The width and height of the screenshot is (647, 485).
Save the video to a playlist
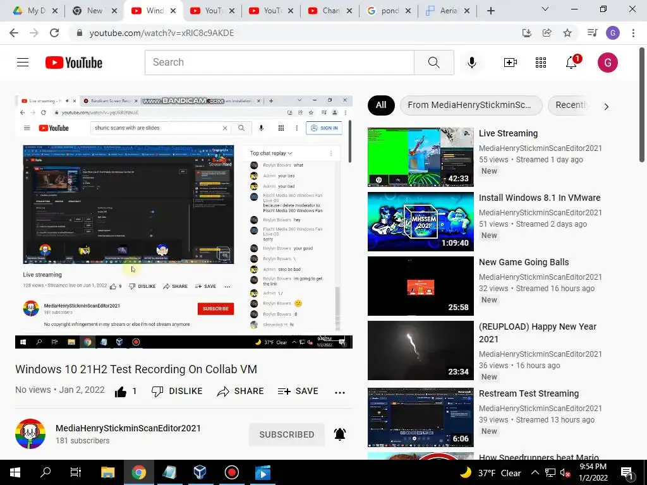(298, 391)
